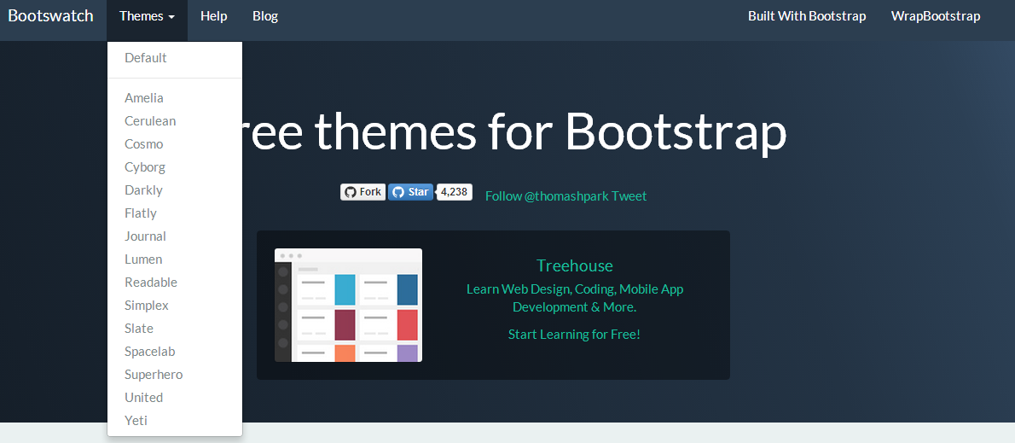Choose the Amelia theme
The image size is (1015, 443).
pos(144,98)
